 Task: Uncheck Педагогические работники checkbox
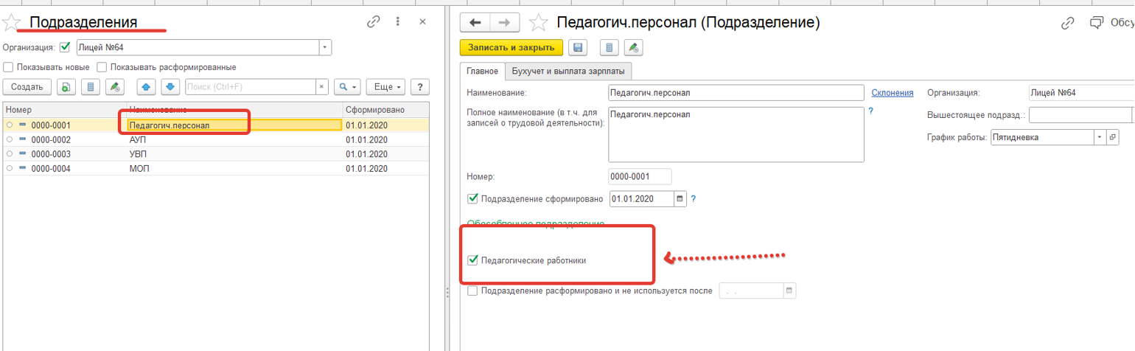click(x=472, y=260)
